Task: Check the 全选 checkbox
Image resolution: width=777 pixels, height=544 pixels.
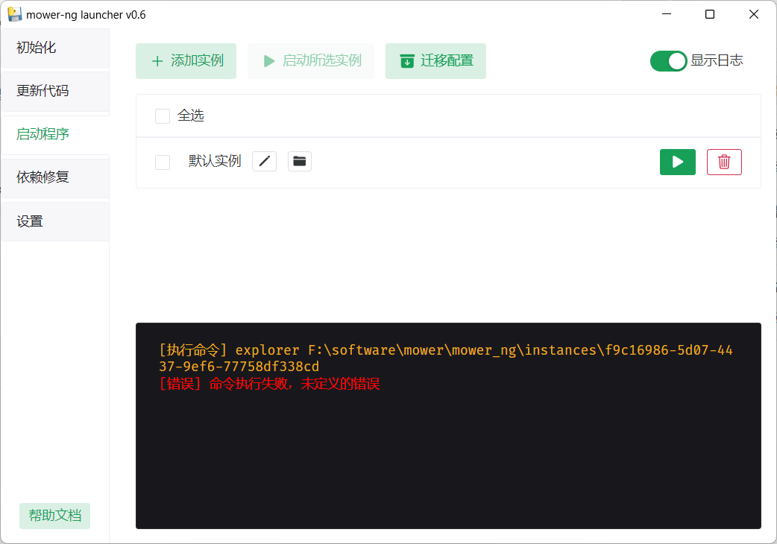Action: 163,116
